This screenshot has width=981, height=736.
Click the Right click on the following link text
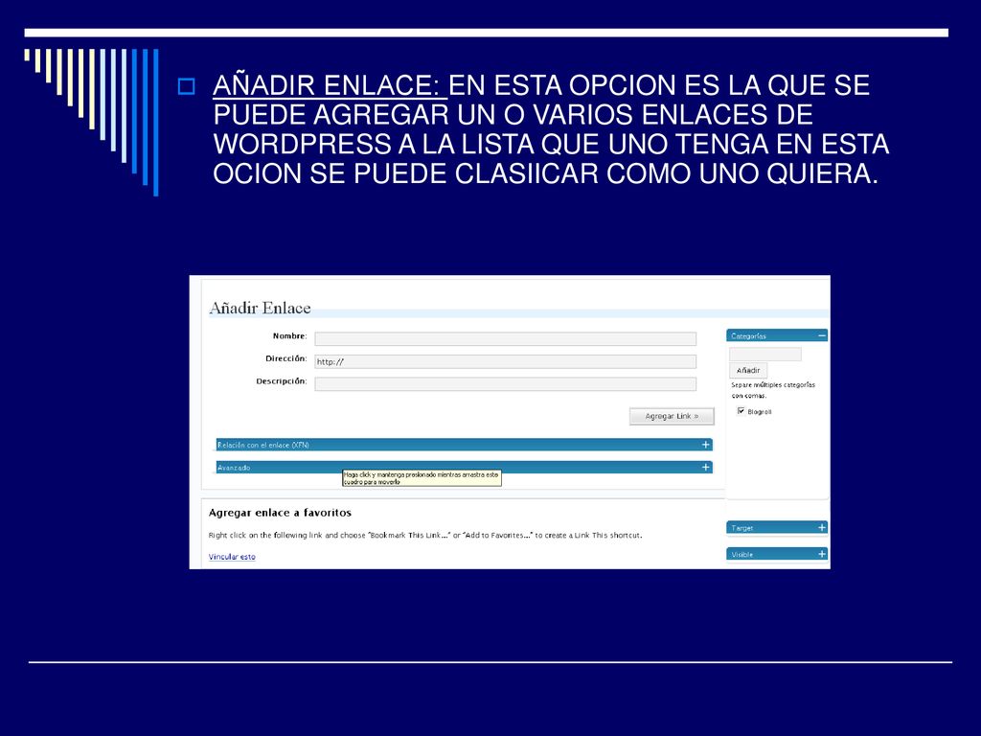coord(425,535)
